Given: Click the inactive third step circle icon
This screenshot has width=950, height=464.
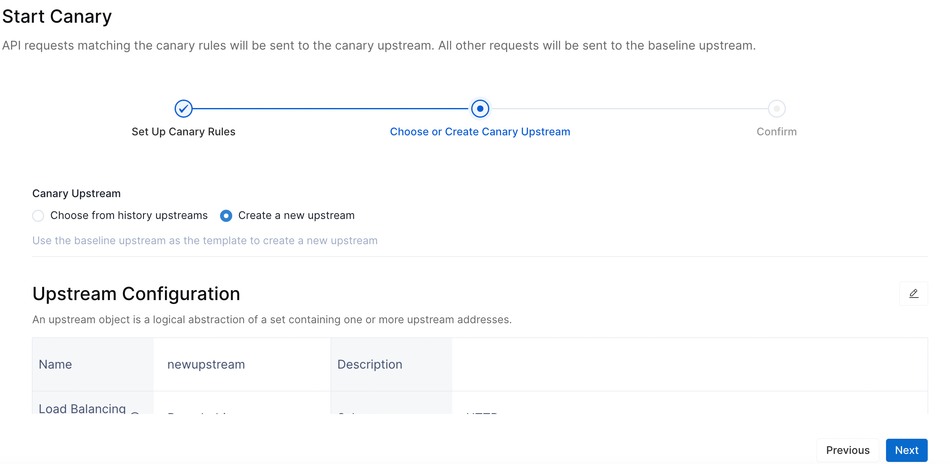Looking at the screenshot, I should [x=776, y=108].
